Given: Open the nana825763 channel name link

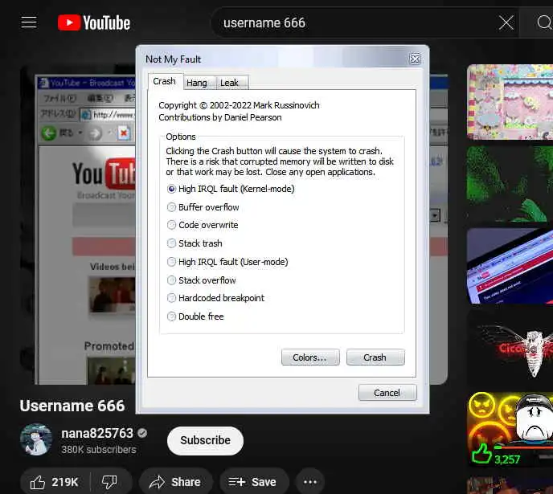Looking at the screenshot, I should pos(97,433).
